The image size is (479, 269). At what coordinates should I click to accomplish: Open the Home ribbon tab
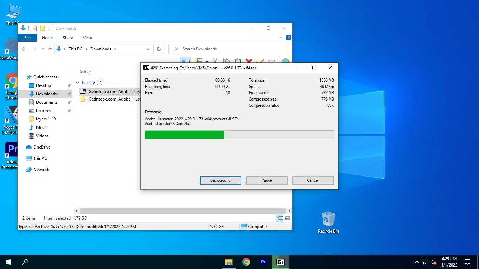pos(47,38)
